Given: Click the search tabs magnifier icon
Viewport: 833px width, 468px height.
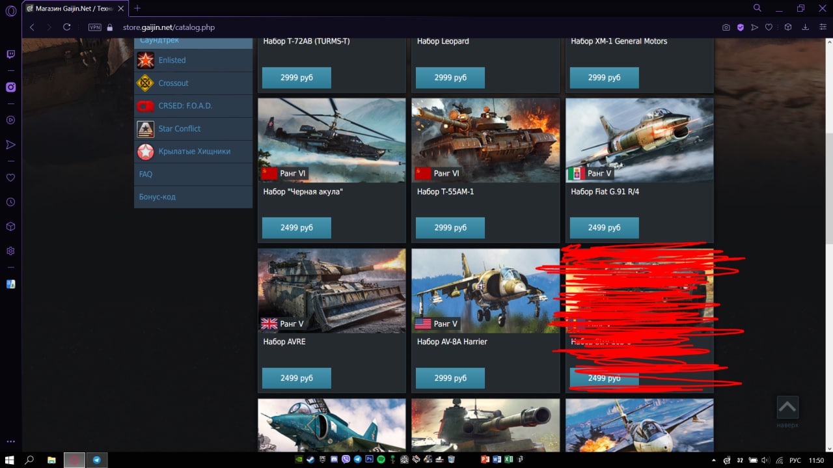Looking at the screenshot, I should tap(758, 8).
